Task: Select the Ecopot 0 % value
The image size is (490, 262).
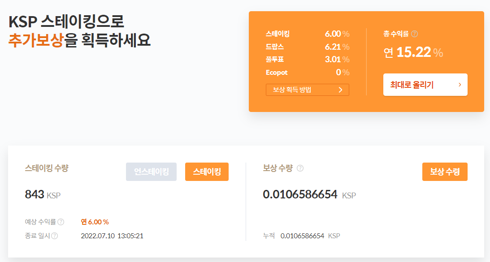Action: [x=343, y=73]
